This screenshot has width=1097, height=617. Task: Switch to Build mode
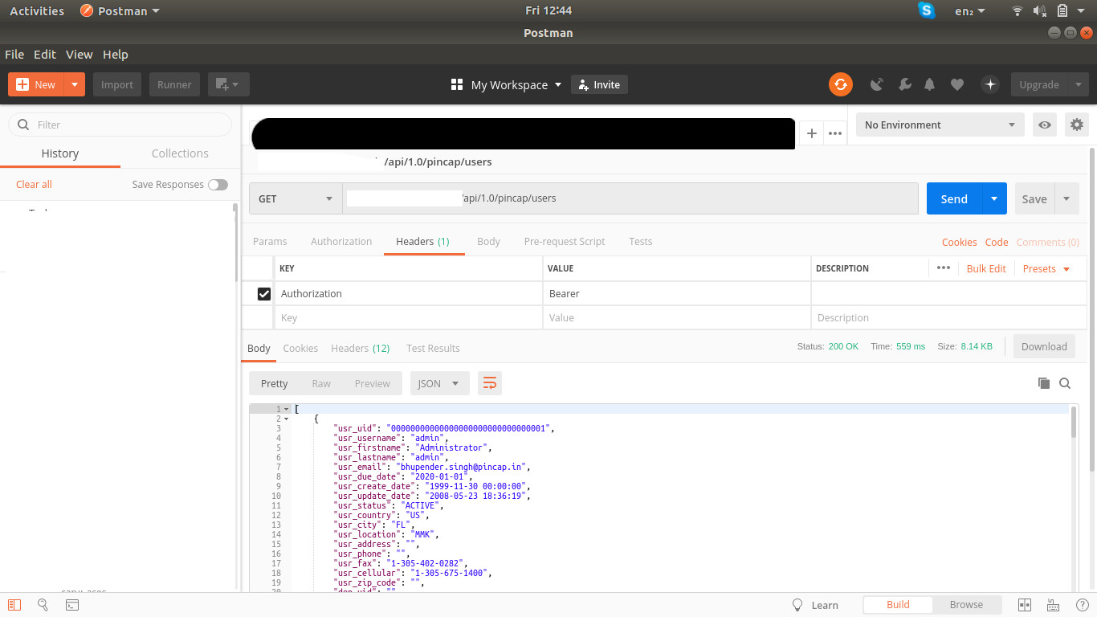click(x=898, y=605)
